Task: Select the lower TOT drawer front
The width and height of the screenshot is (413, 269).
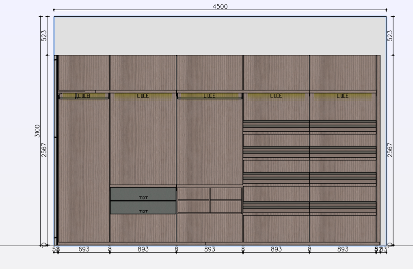Action: point(143,208)
